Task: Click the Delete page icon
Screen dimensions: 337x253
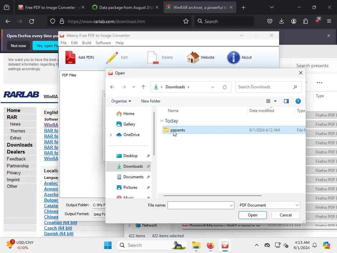Action: (x=153, y=57)
